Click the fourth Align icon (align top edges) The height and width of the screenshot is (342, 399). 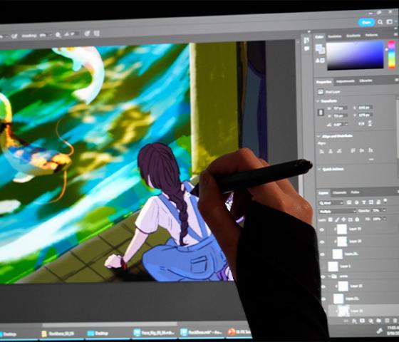[353, 151]
